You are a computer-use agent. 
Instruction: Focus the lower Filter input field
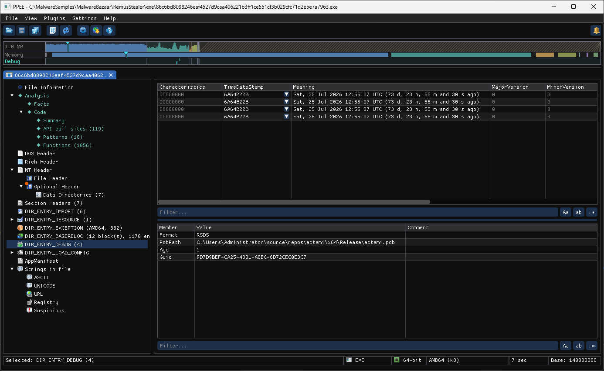(x=358, y=346)
